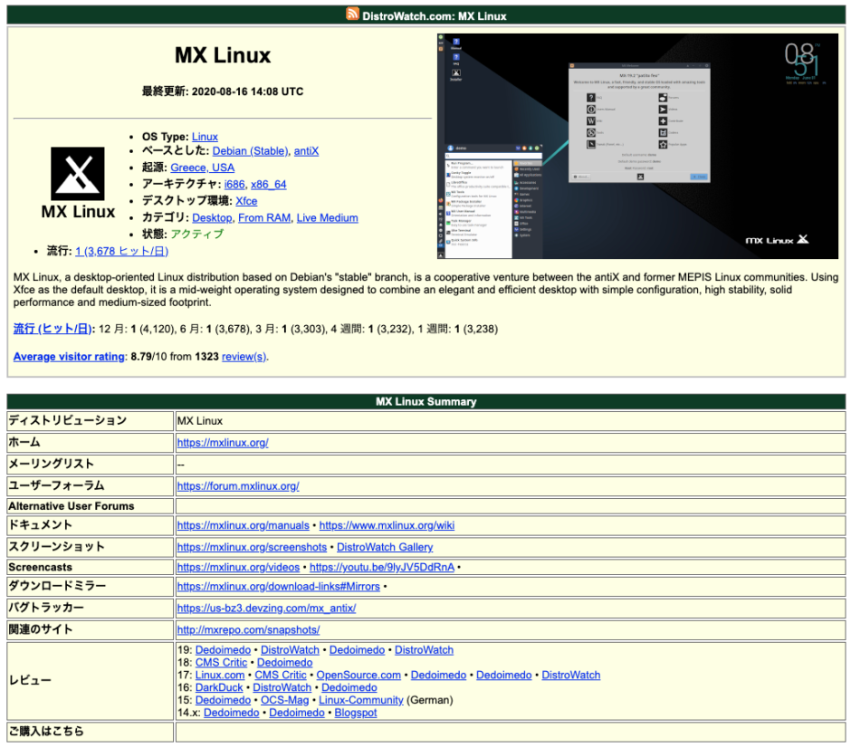Click the ダウンロードミラー row label
851x748 pixels.
[x=57, y=586]
